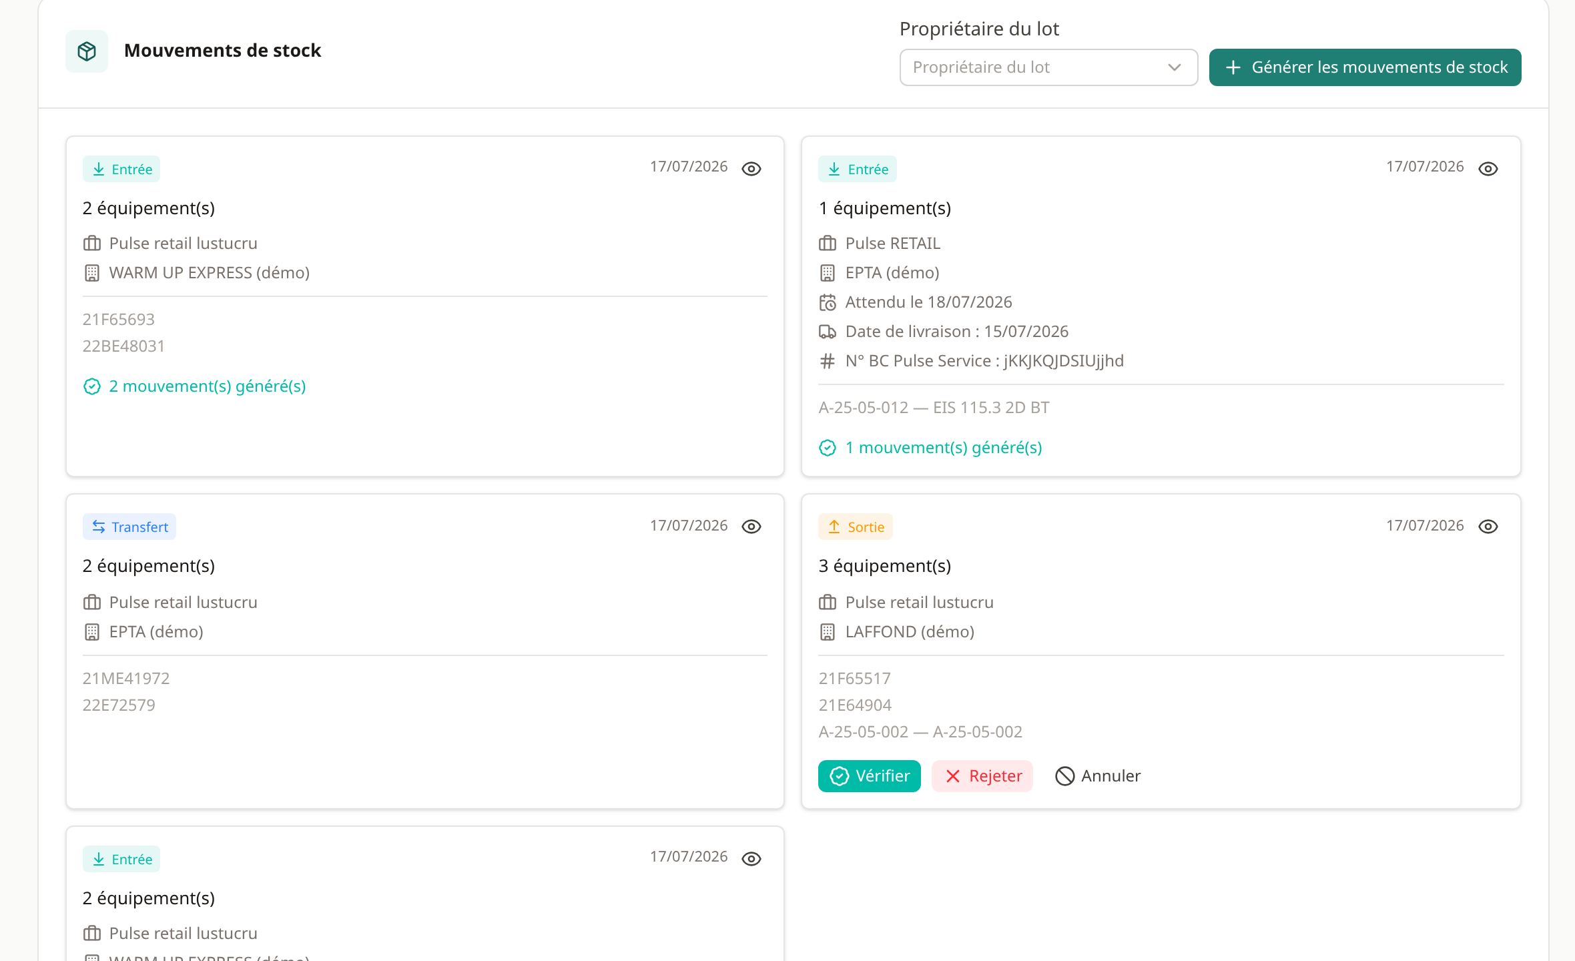
Task: Click the Mouvements de stock title
Action: pyautogui.click(x=223, y=51)
